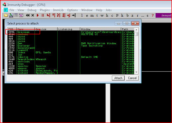Screen dimensions: 172x123
Task: Click the Trace over toolbar icon
Action: (64, 15)
